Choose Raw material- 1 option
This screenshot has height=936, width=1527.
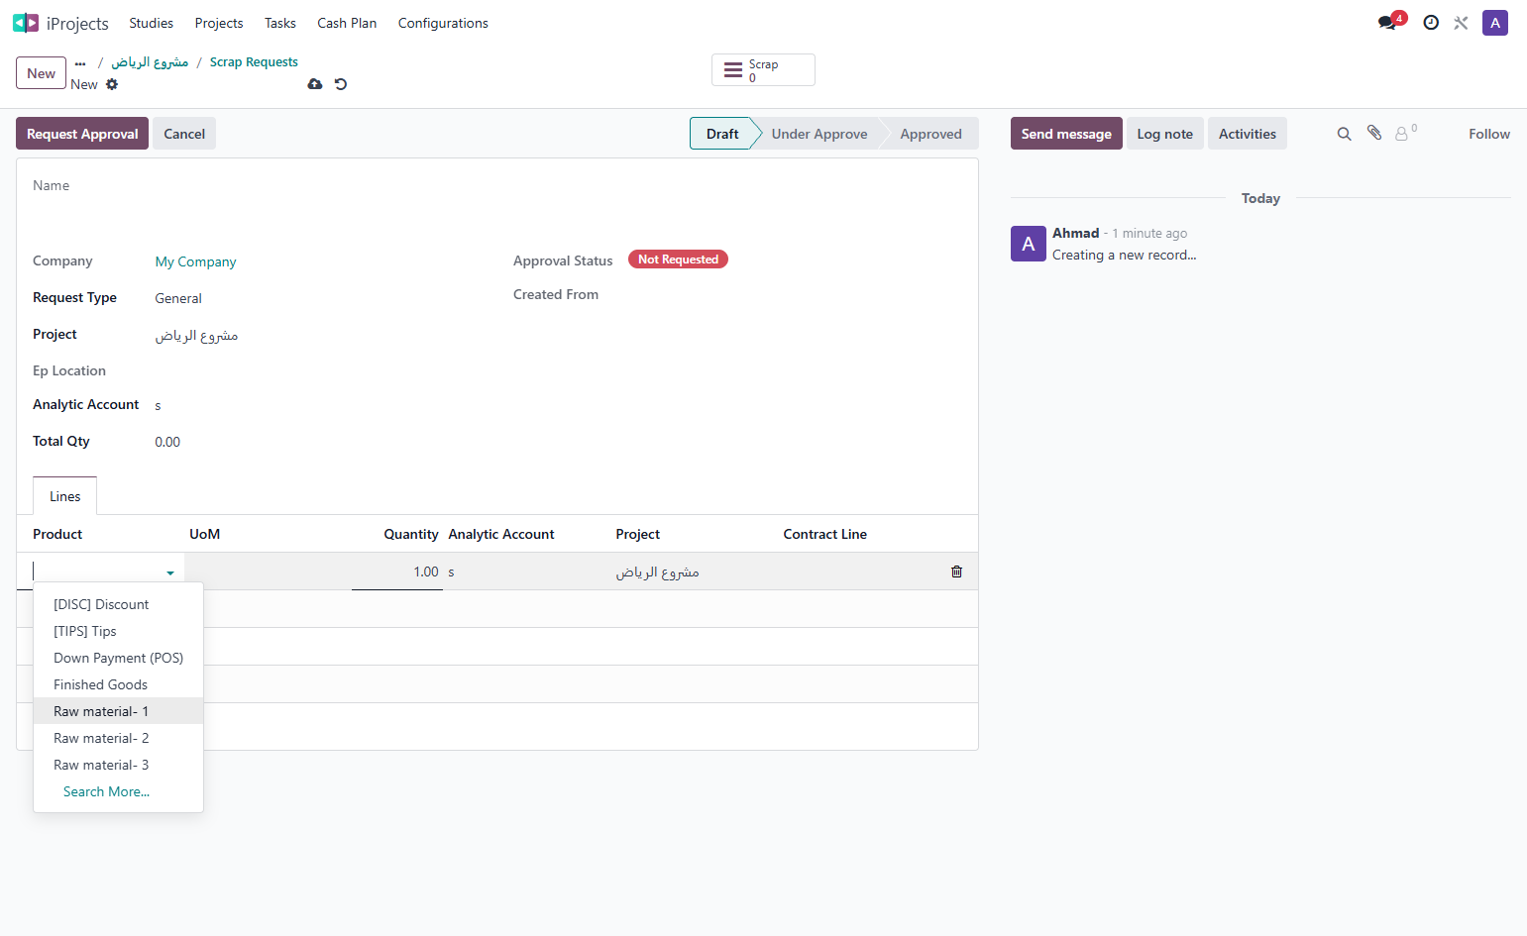(119, 711)
